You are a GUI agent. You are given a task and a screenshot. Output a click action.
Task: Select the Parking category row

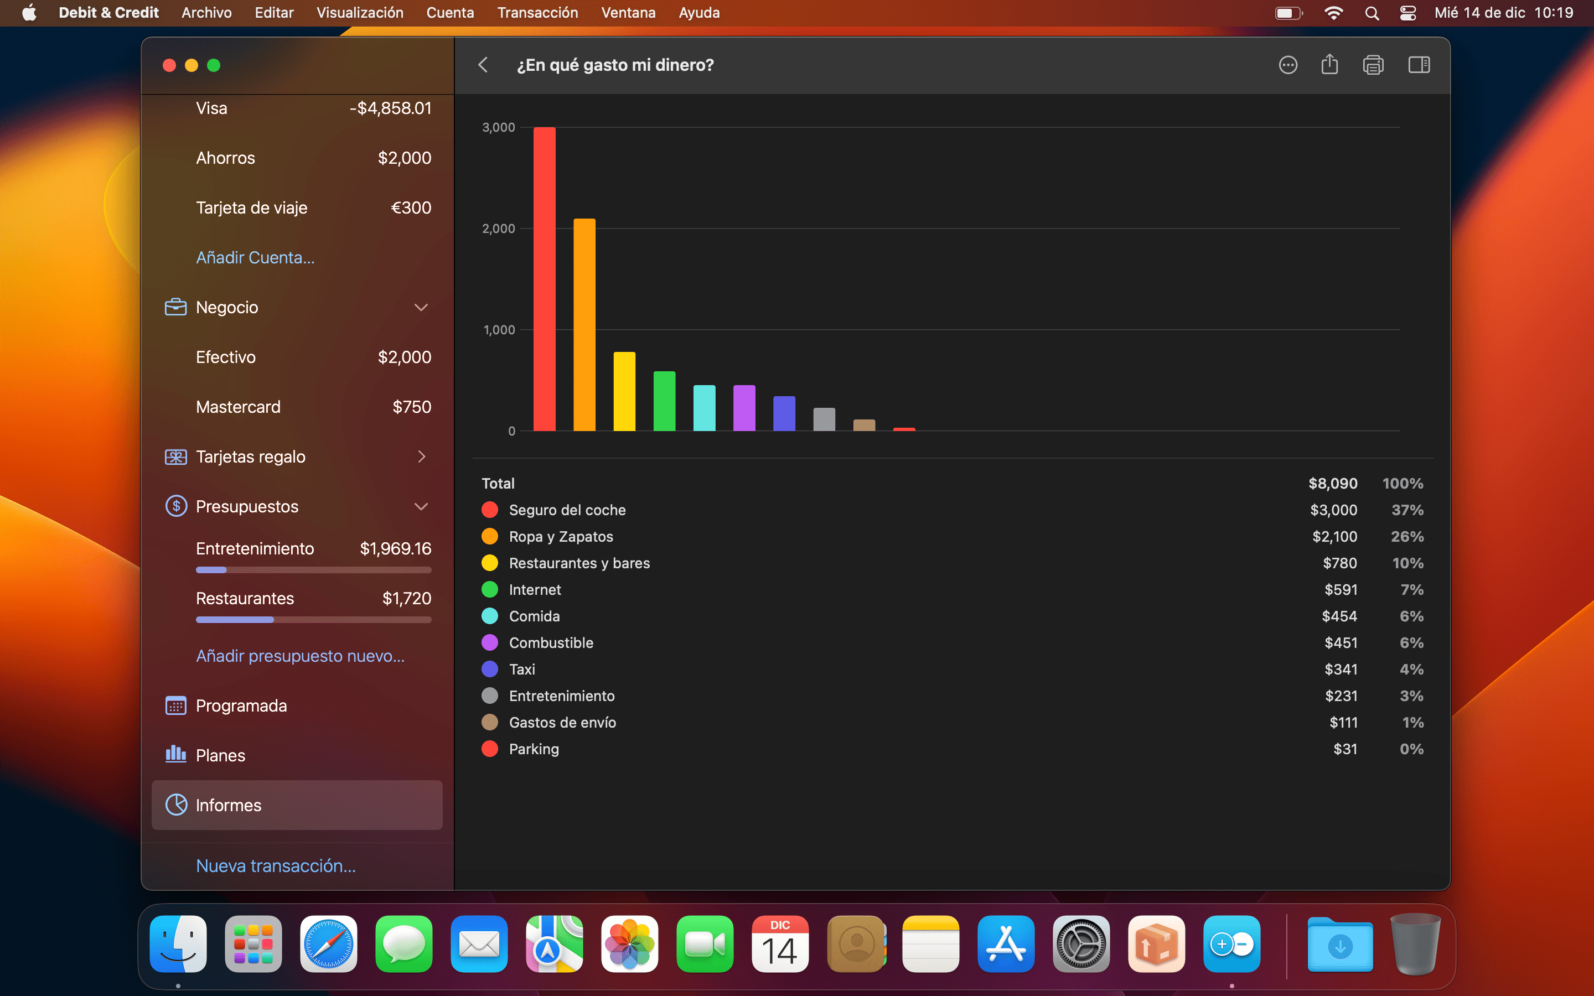tap(953, 749)
